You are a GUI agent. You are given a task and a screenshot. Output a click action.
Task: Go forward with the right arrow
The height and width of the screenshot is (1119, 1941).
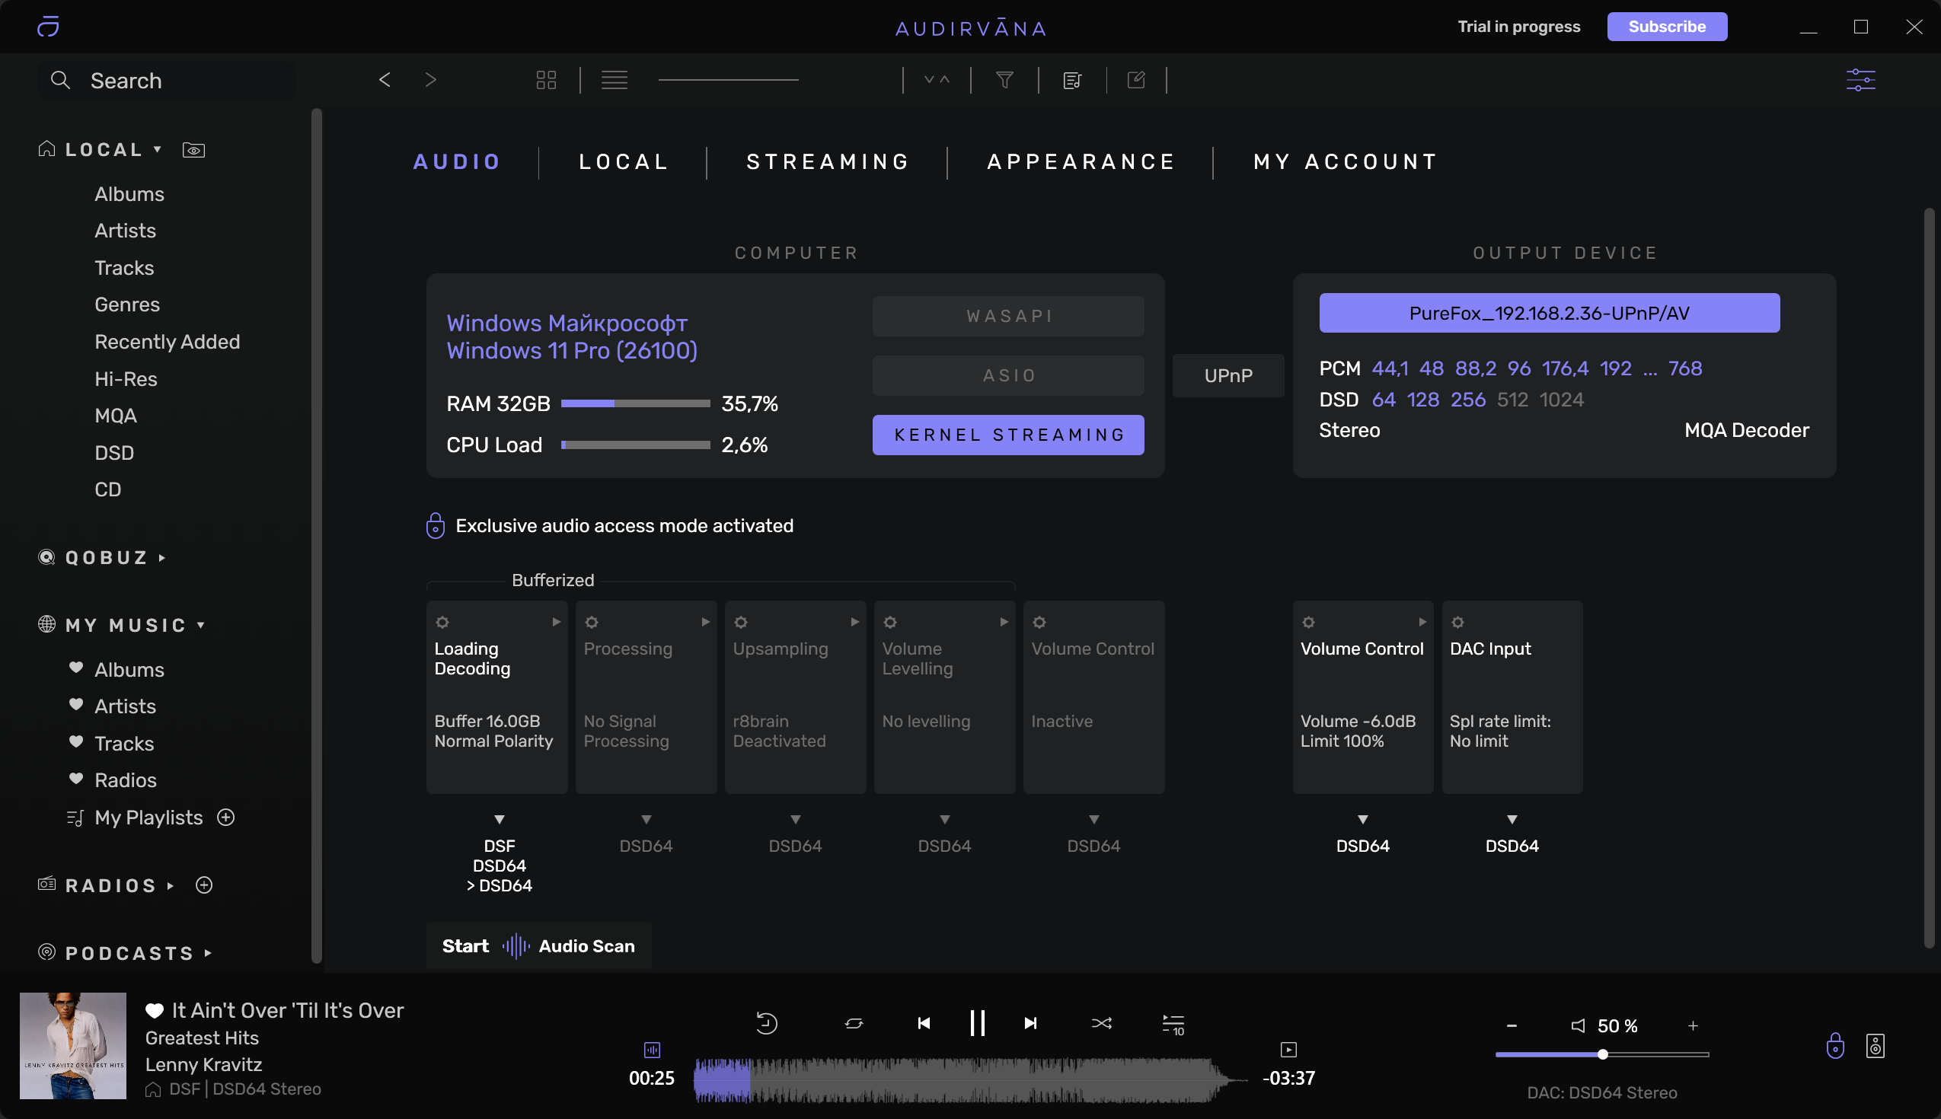(430, 79)
